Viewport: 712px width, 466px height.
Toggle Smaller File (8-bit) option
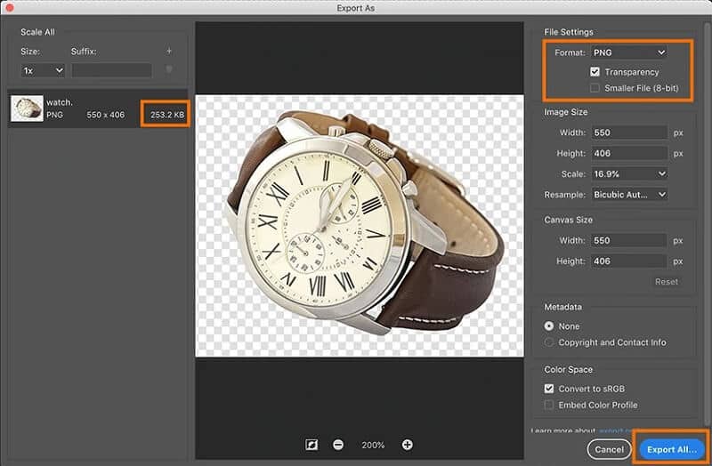(595, 87)
